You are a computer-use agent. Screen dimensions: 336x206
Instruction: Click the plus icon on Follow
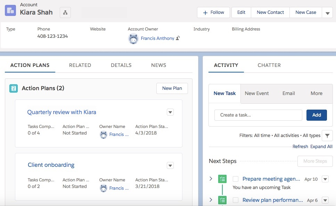[x=205, y=12]
